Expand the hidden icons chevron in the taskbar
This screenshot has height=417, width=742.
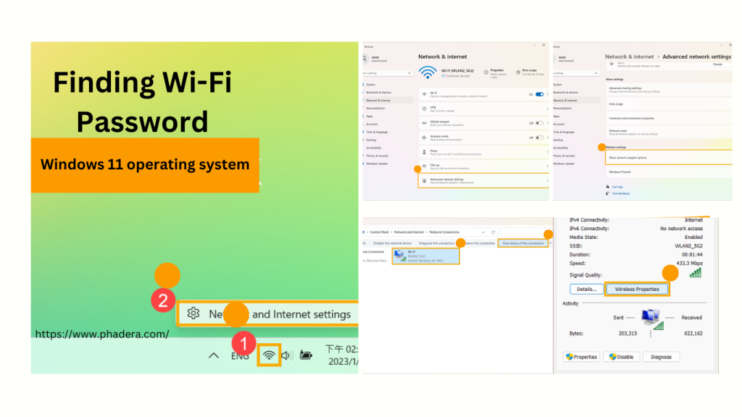coord(213,355)
